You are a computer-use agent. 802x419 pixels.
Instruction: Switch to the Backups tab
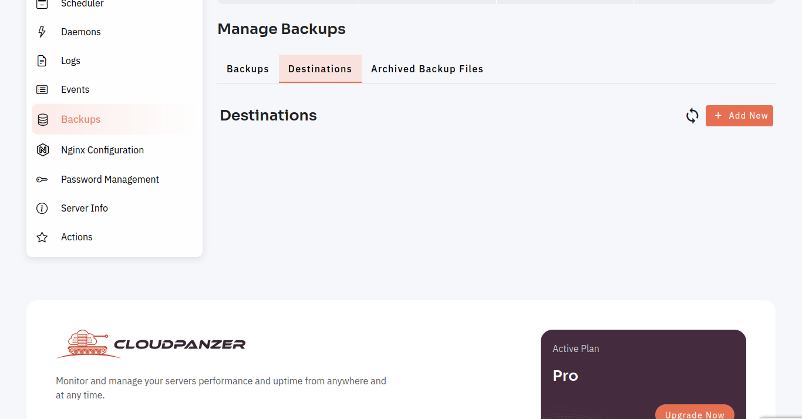pyautogui.click(x=248, y=69)
